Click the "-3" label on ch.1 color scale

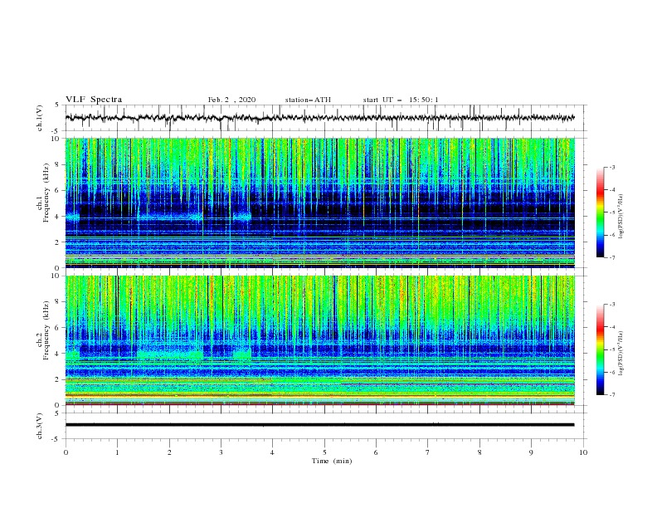[x=612, y=167]
